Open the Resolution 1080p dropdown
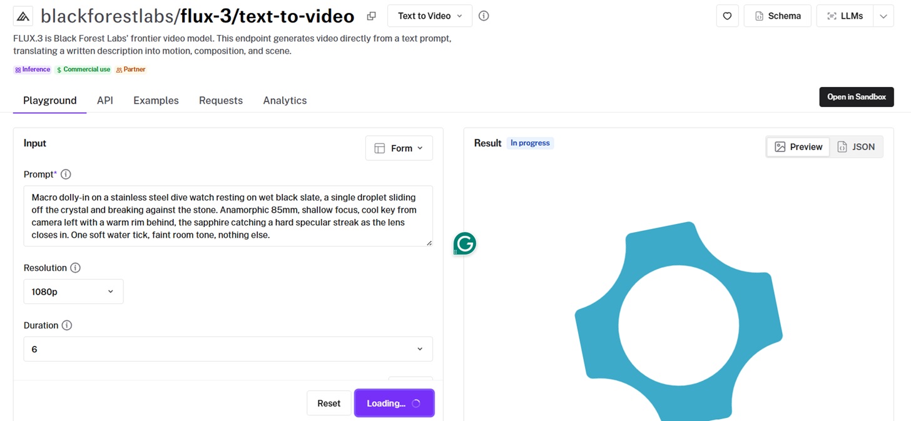The width and height of the screenshot is (911, 421). (73, 292)
